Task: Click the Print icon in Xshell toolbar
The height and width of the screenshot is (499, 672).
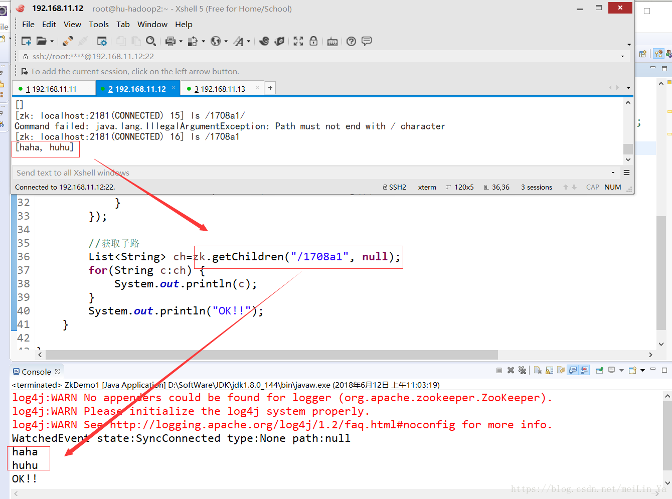Action: [171, 41]
